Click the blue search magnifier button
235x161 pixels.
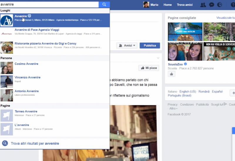pos(104,4)
